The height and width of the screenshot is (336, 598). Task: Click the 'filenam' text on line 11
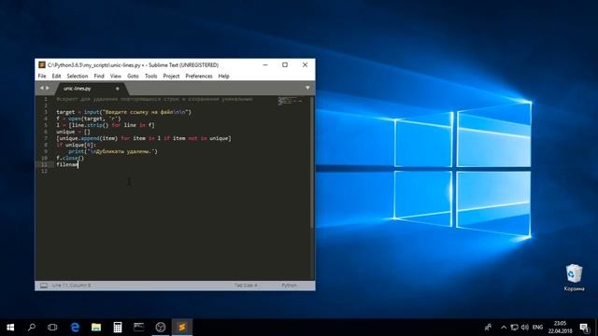pos(67,164)
